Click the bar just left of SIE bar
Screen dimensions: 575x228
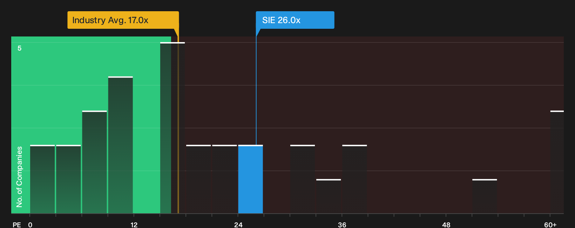click(x=224, y=179)
